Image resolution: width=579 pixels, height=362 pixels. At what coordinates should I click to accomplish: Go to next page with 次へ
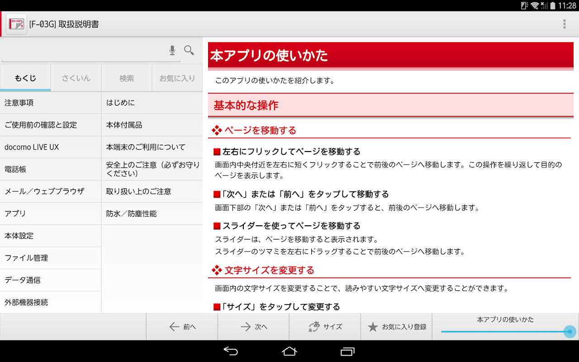[x=253, y=327]
